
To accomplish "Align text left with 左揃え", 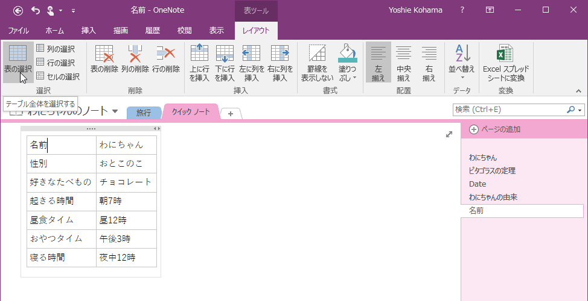I will click(378, 62).
